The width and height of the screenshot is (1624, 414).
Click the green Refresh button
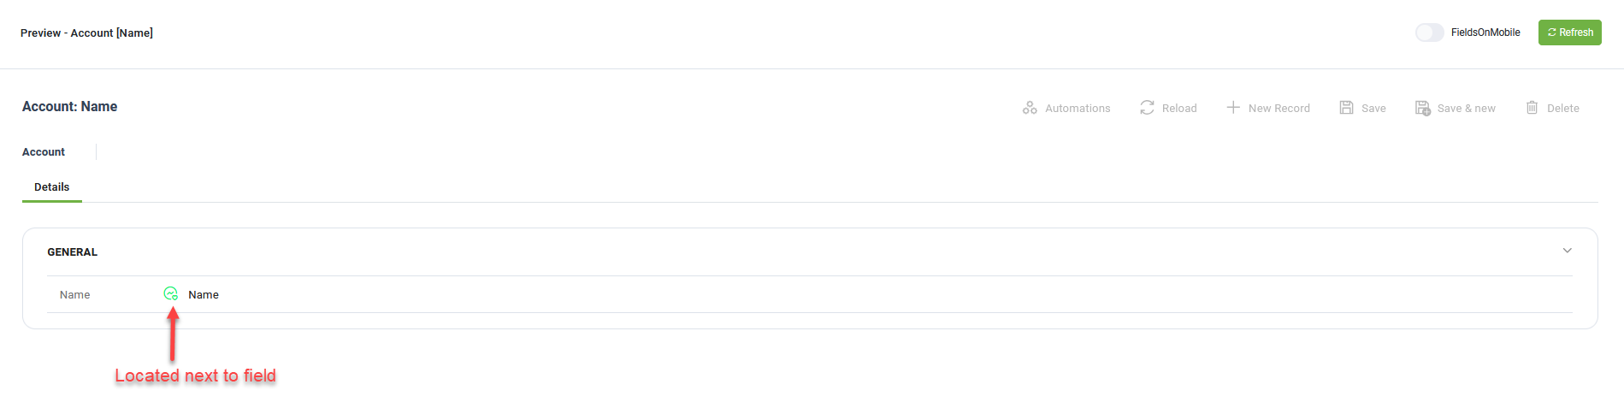point(1570,33)
